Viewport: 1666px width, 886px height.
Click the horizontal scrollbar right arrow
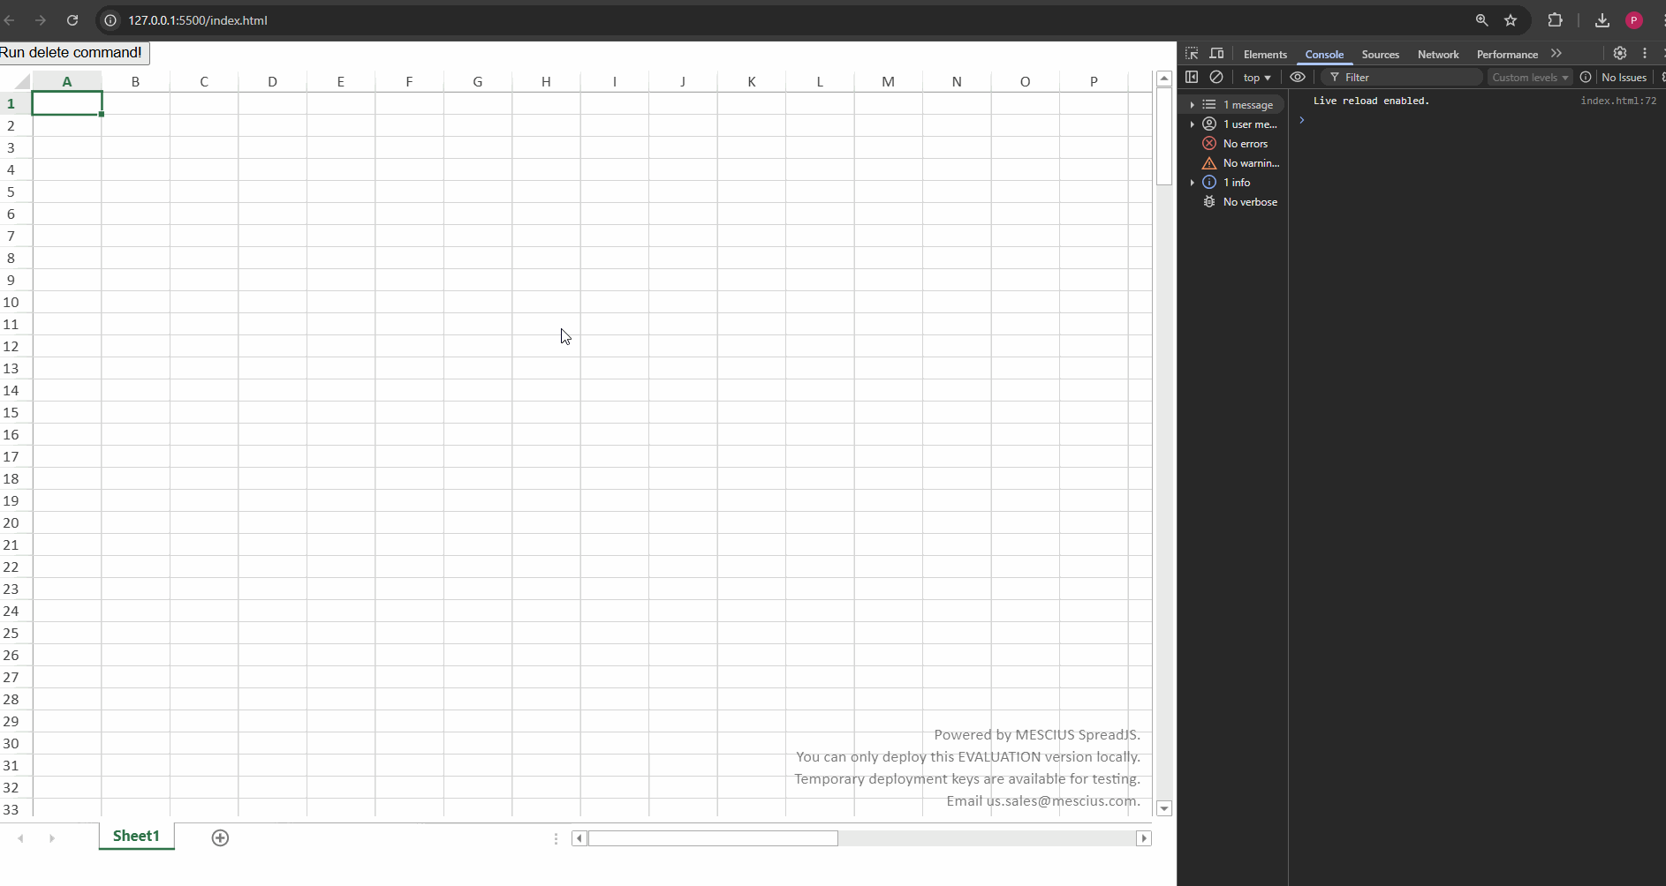1144,838
